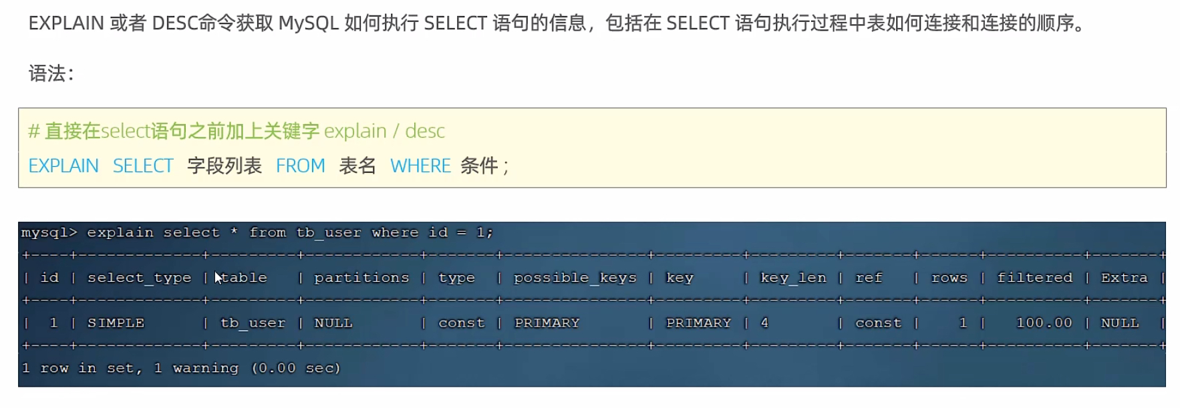Click the 表名 placeholder text
Viewport: 1180px width, 408px height.
(x=357, y=166)
